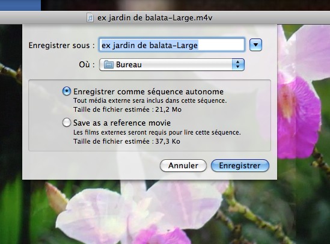This screenshot has width=330, height=244.
Task: Click the Bureau folder icon
Action: (x=109, y=64)
